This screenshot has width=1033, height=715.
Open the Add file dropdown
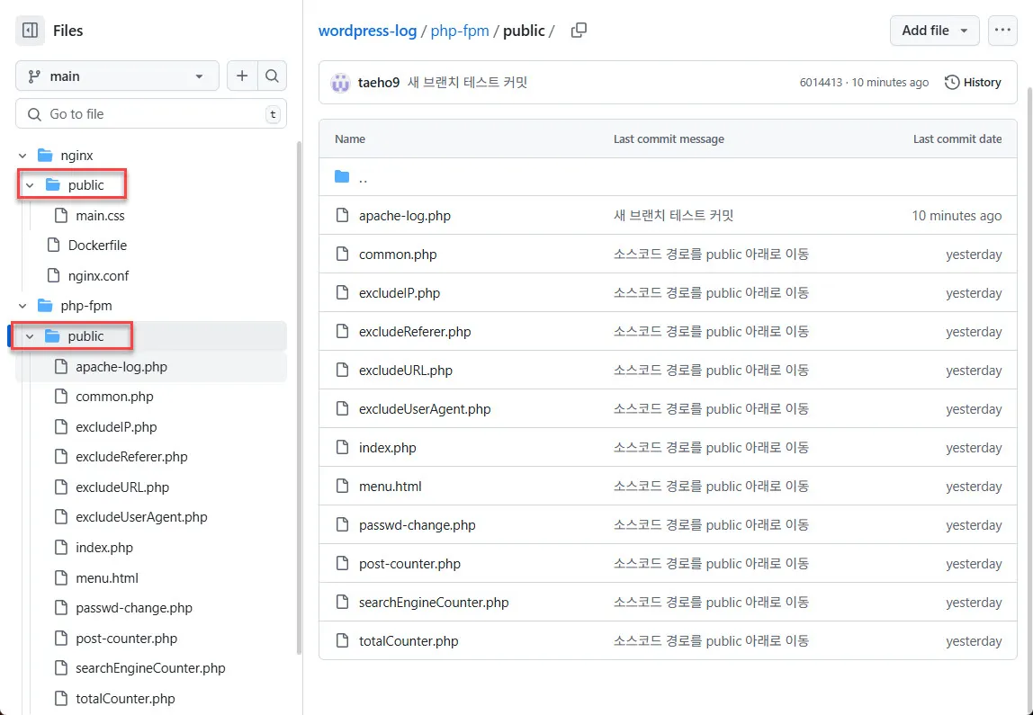coord(934,31)
